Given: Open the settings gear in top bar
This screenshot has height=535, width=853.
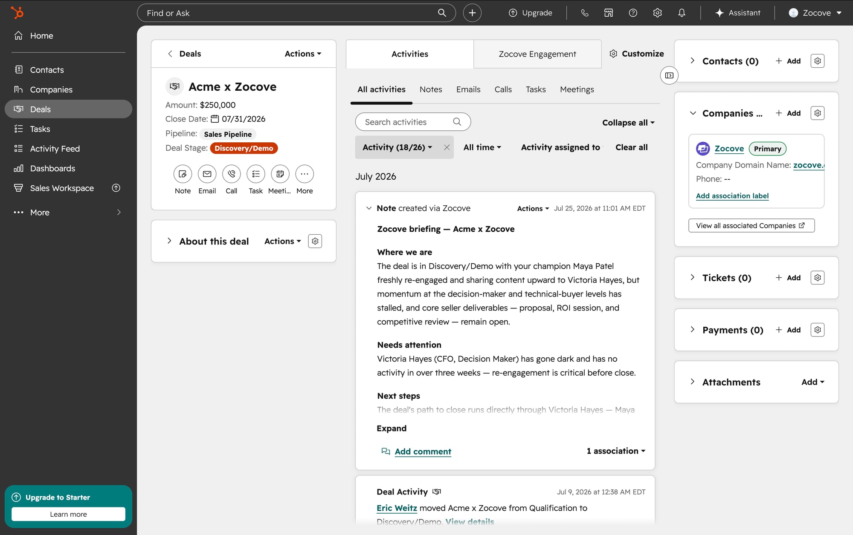Looking at the screenshot, I should point(657,13).
